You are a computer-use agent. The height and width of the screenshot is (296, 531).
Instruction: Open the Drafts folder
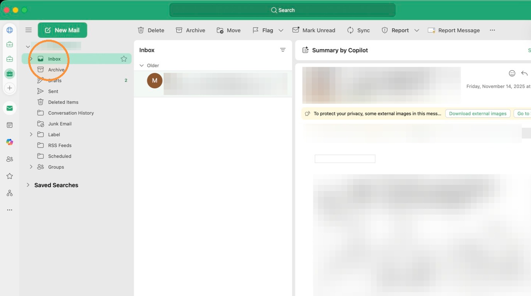click(x=76, y=80)
